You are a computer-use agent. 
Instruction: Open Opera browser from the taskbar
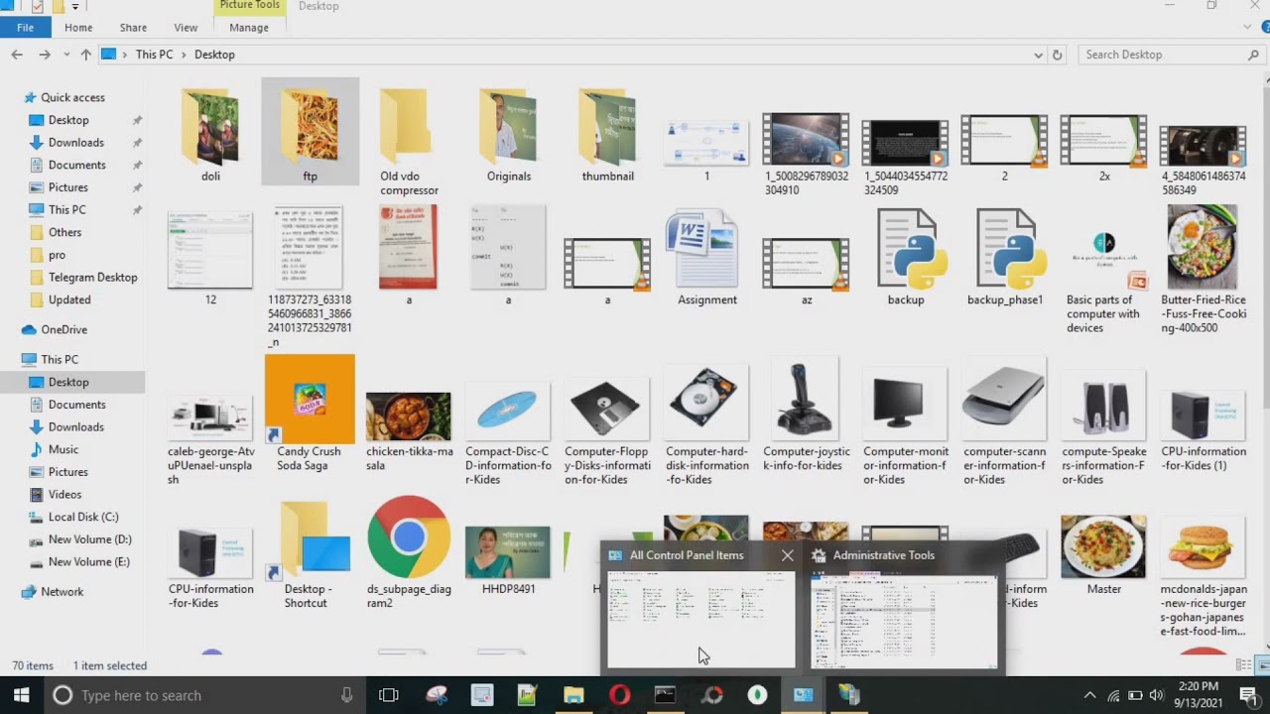(x=620, y=695)
